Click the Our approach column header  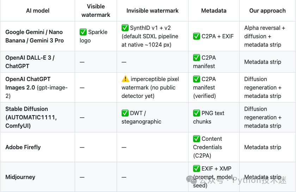point(267,11)
